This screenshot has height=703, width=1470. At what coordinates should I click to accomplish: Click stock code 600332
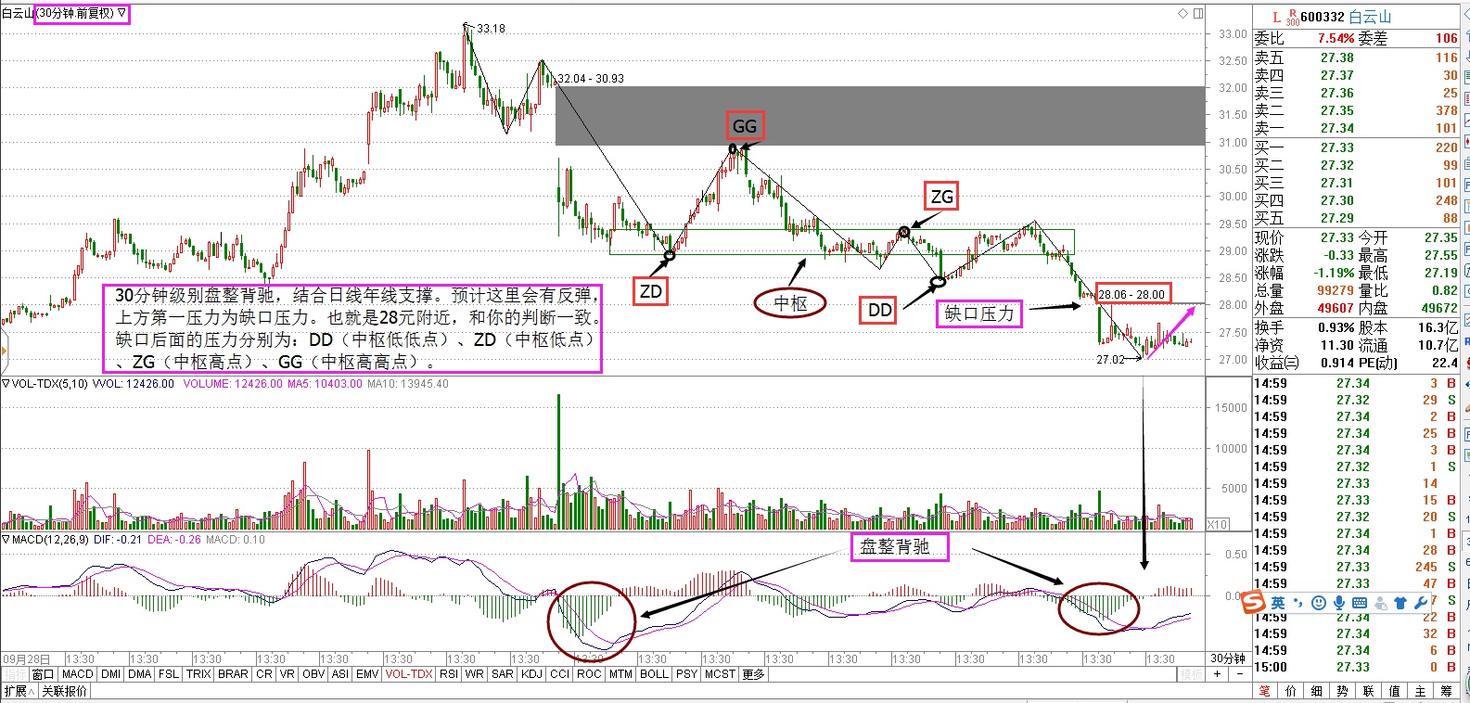(x=1323, y=17)
